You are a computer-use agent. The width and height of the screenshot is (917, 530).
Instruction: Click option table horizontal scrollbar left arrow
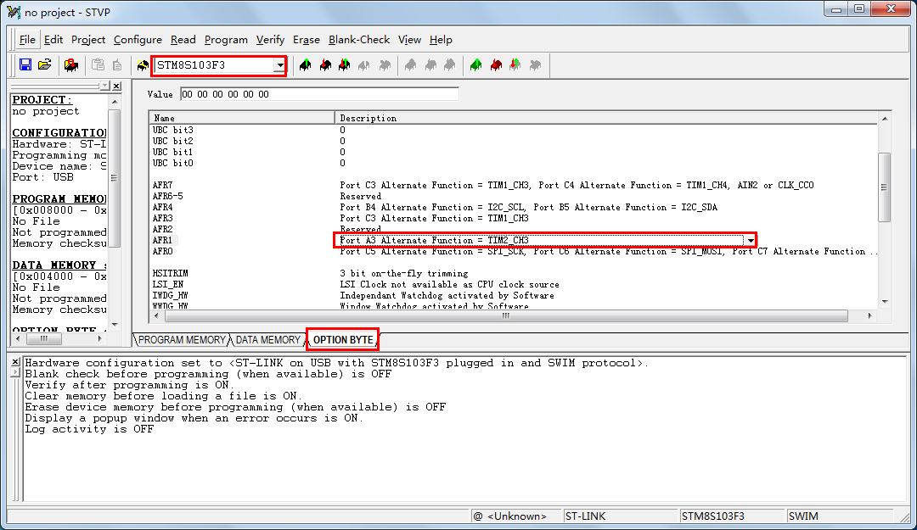156,316
